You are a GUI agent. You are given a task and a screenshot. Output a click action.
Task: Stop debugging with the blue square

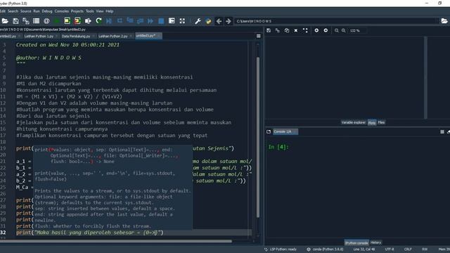pos(161,21)
